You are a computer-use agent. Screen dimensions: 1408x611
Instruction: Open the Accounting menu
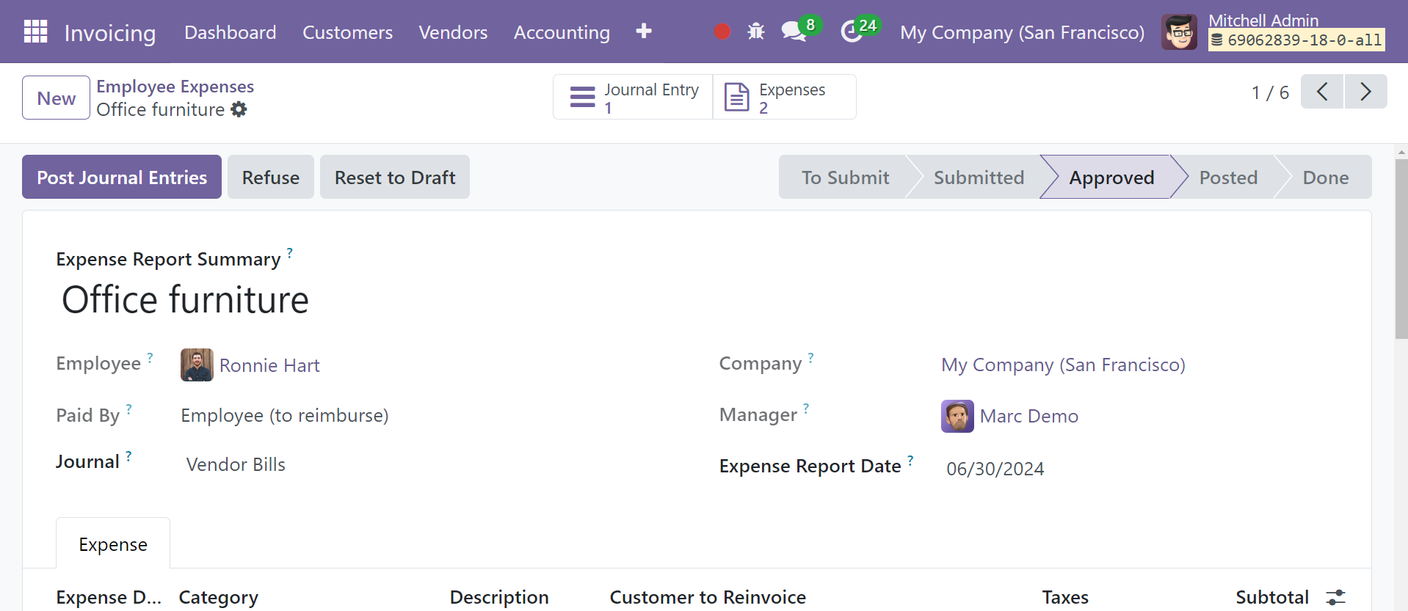click(562, 32)
